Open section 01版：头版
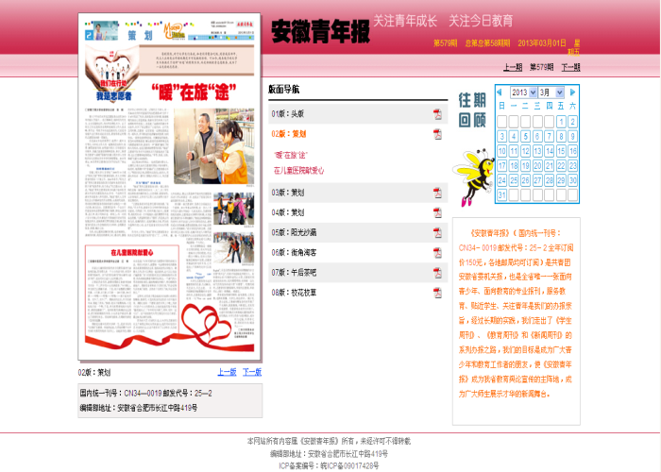Viewport: 661px width, 472px height. pyautogui.click(x=290, y=113)
